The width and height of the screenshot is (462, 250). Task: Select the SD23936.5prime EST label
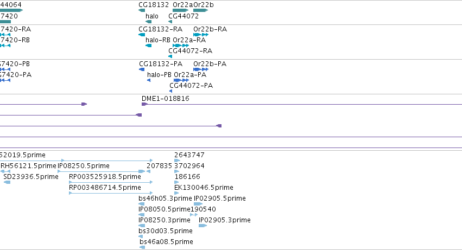tap(31, 177)
